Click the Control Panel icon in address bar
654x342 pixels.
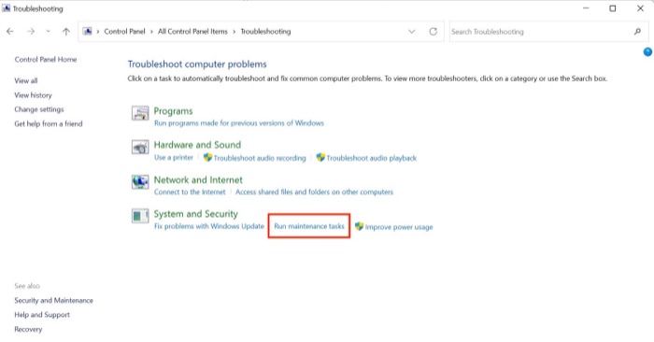click(87, 31)
